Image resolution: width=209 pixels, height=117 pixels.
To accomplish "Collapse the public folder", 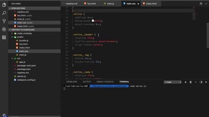I will 12,37.
